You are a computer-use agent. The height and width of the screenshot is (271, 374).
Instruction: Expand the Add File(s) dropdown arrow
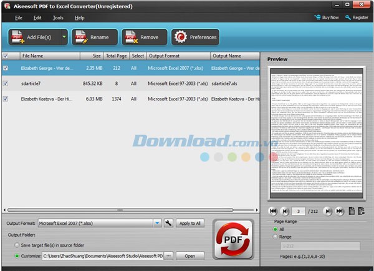pos(64,37)
